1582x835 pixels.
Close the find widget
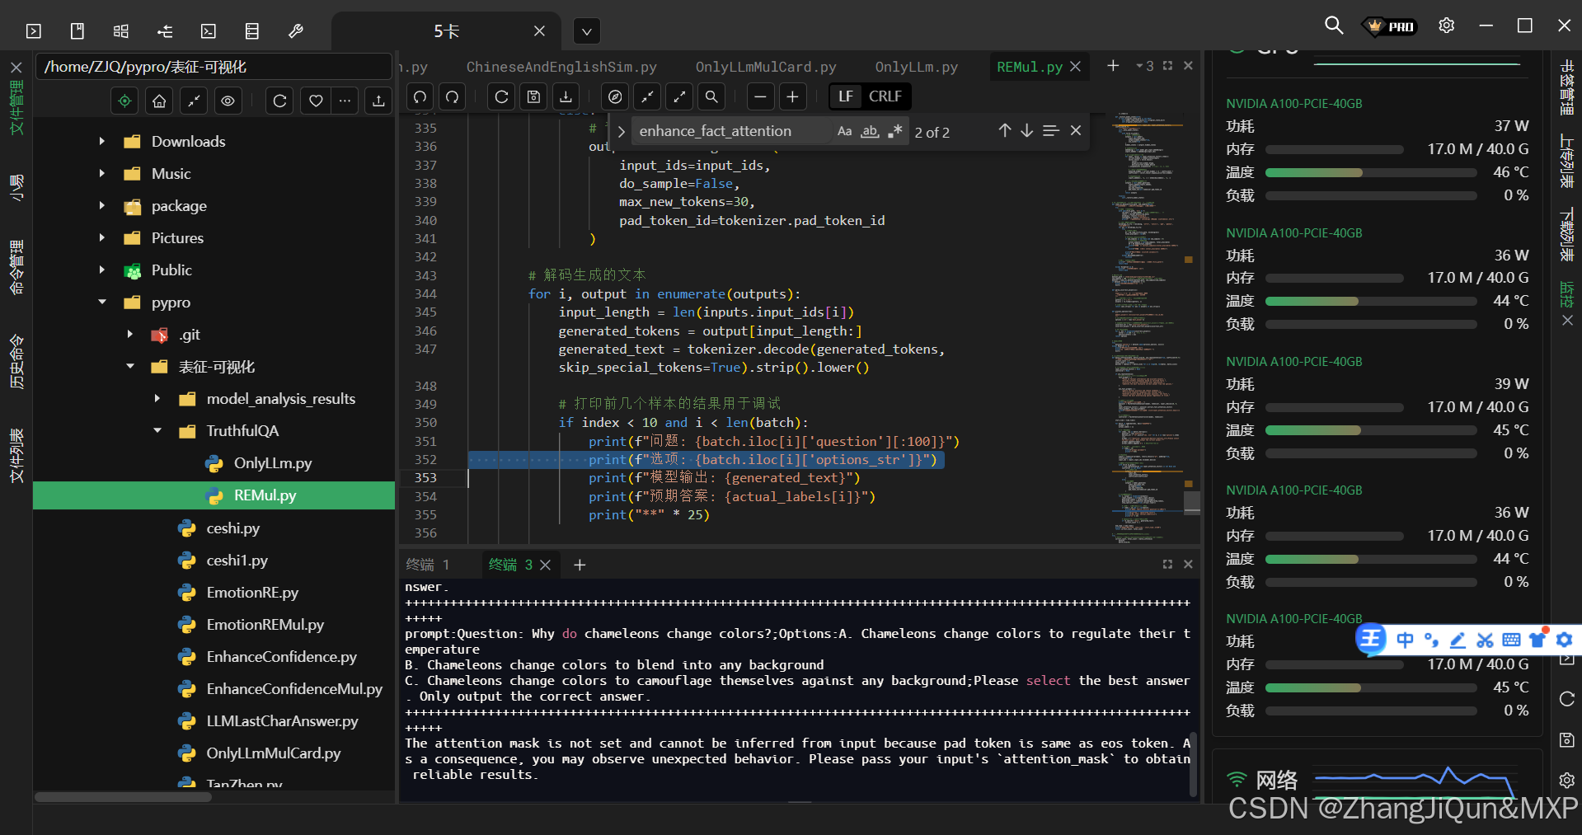tap(1076, 130)
